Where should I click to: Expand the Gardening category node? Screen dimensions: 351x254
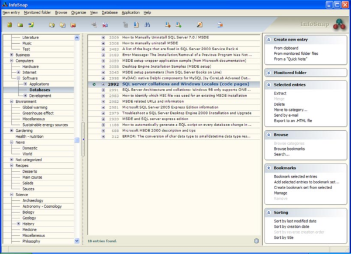tap(11, 130)
